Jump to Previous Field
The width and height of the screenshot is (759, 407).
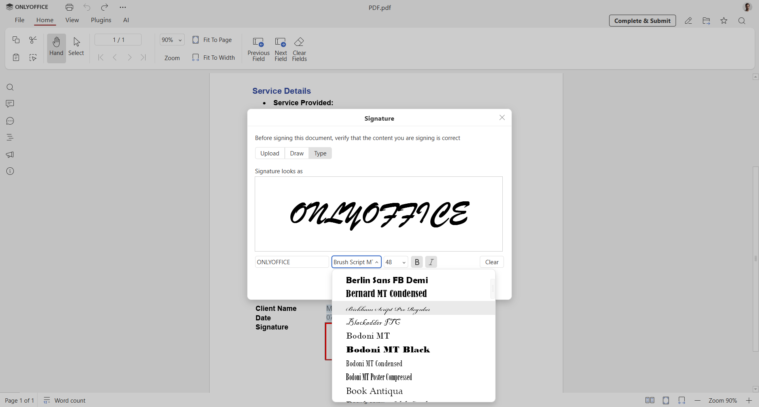point(258,48)
